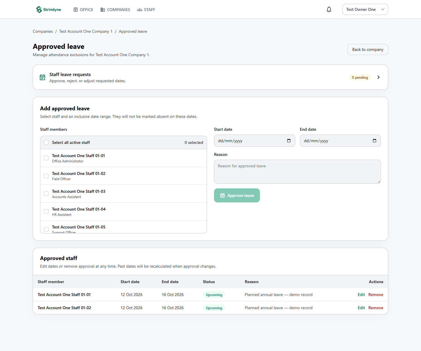The image size is (421, 351).
Task: Edit leave for Staff 01-02
Action: point(361,308)
